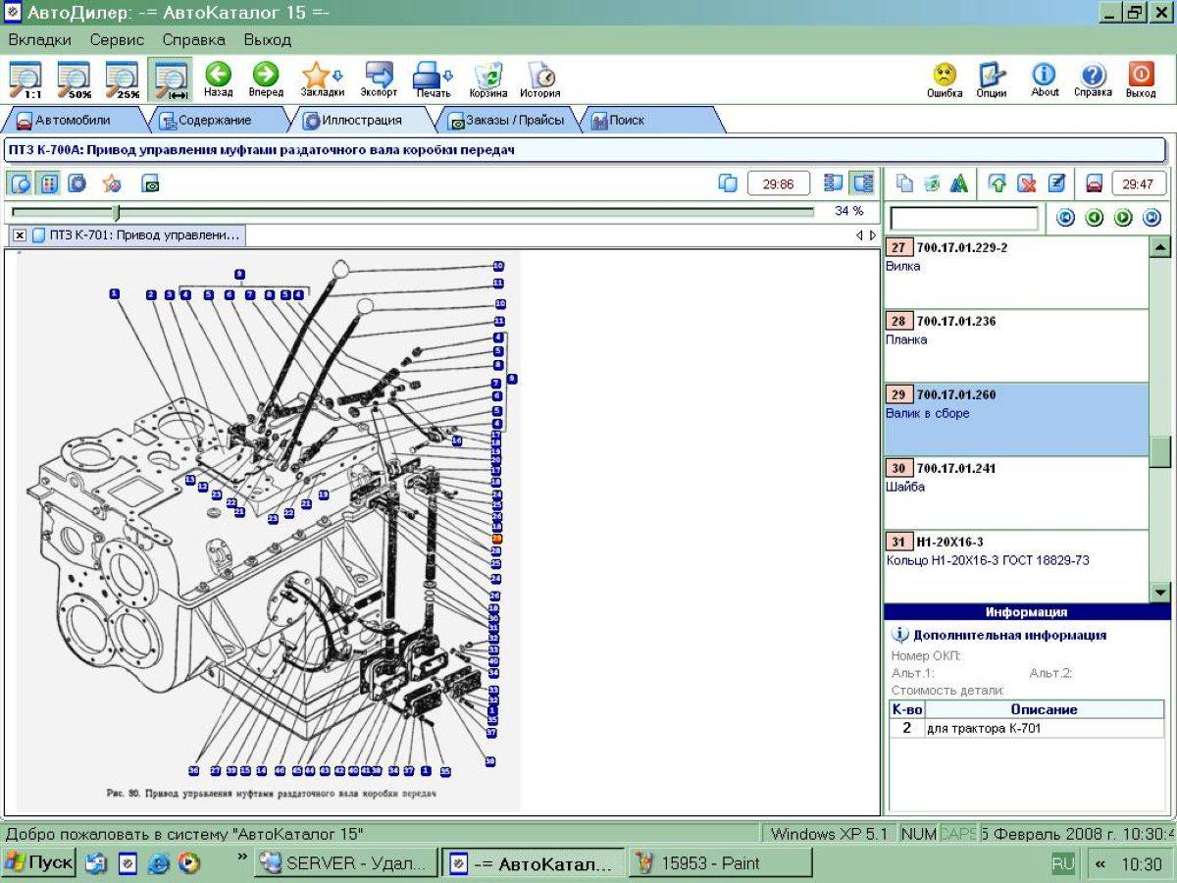
Task: Set zoom to 50% scale
Action: tap(75, 79)
